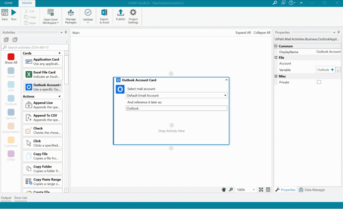Filter activities by Other category
Image resolution: width=343 pixels, height=209 pixels.
pyautogui.click(x=11, y=156)
